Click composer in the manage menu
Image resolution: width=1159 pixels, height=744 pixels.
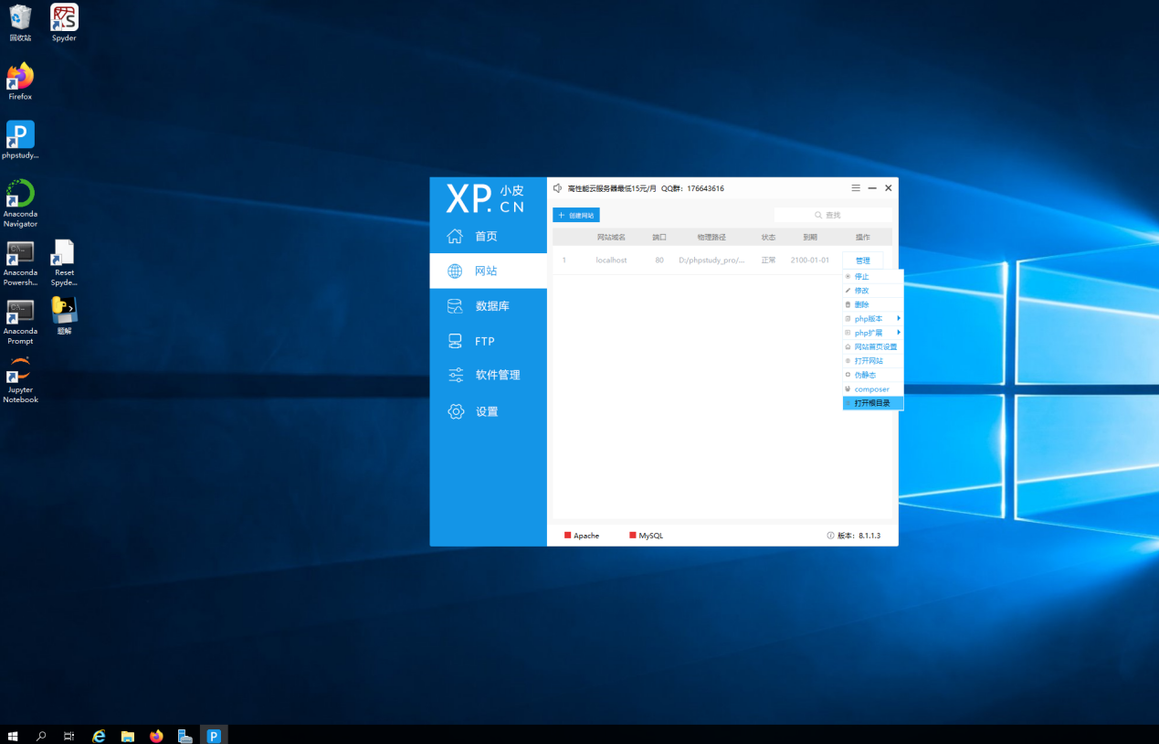click(872, 389)
